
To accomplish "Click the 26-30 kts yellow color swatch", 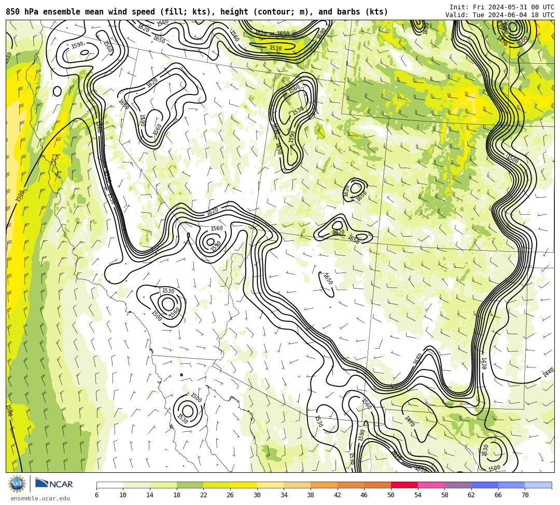I will (244, 485).
